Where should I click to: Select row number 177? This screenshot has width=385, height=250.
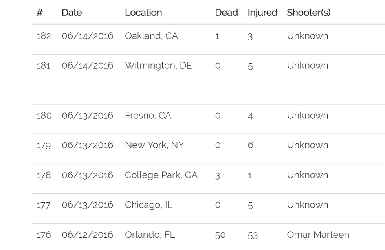[x=44, y=205]
